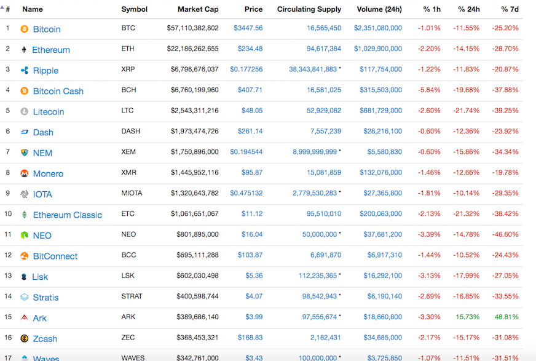Click Ethereum market cap $22,186,262,655
The width and height of the screenshot is (536, 361).
click(x=193, y=49)
